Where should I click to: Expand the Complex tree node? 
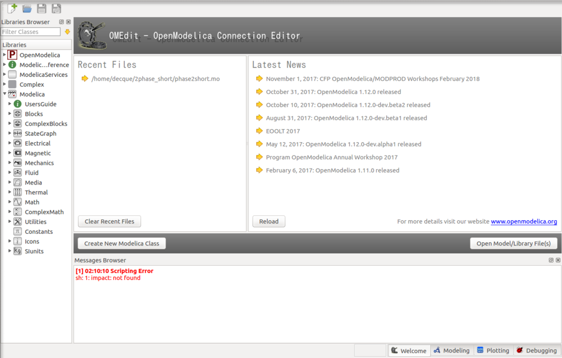4,84
